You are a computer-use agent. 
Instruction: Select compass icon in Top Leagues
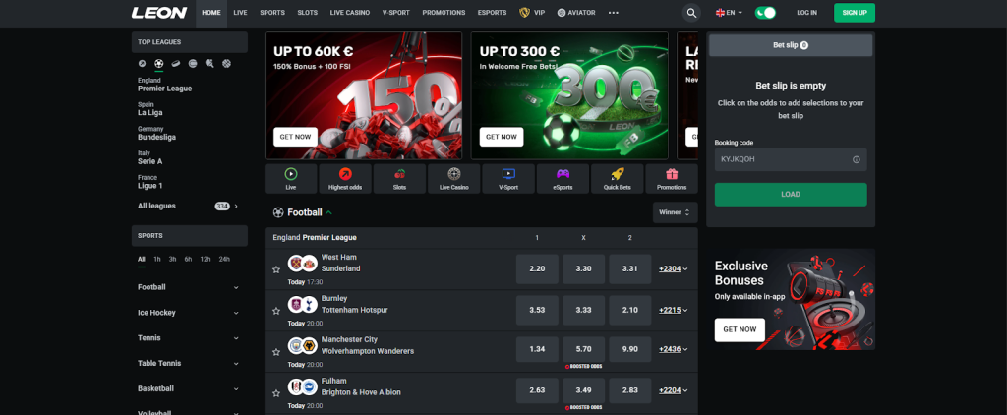pyautogui.click(x=142, y=64)
